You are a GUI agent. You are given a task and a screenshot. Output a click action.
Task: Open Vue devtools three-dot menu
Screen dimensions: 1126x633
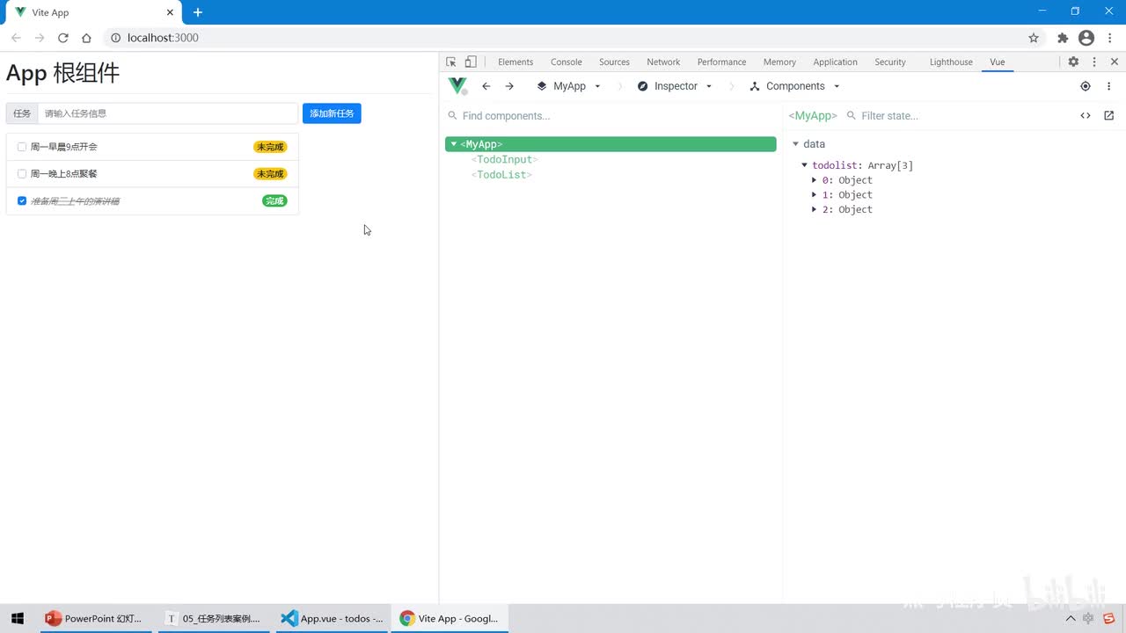click(1108, 86)
